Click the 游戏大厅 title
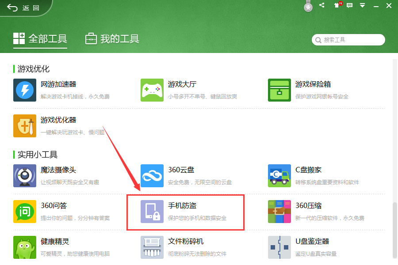Image resolution: width=398 pixels, height=265 pixels. [x=182, y=84]
